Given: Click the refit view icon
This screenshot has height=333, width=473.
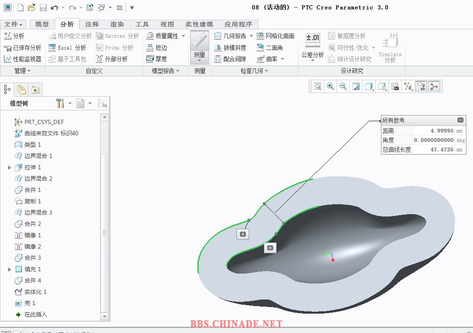Looking at the screenshot, I should [x=318, y=86].
